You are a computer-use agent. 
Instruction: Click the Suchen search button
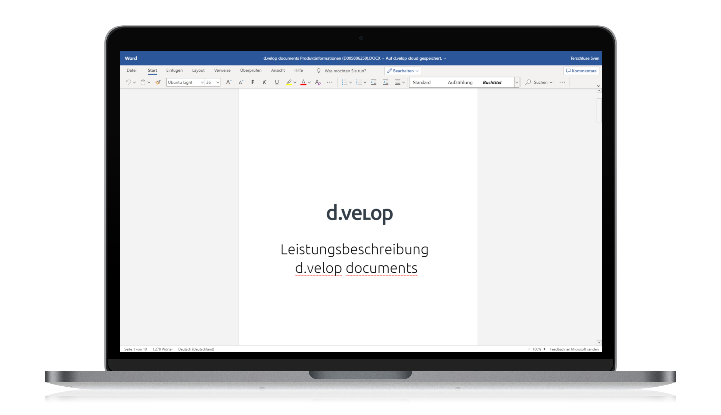(x=536, y=82)
